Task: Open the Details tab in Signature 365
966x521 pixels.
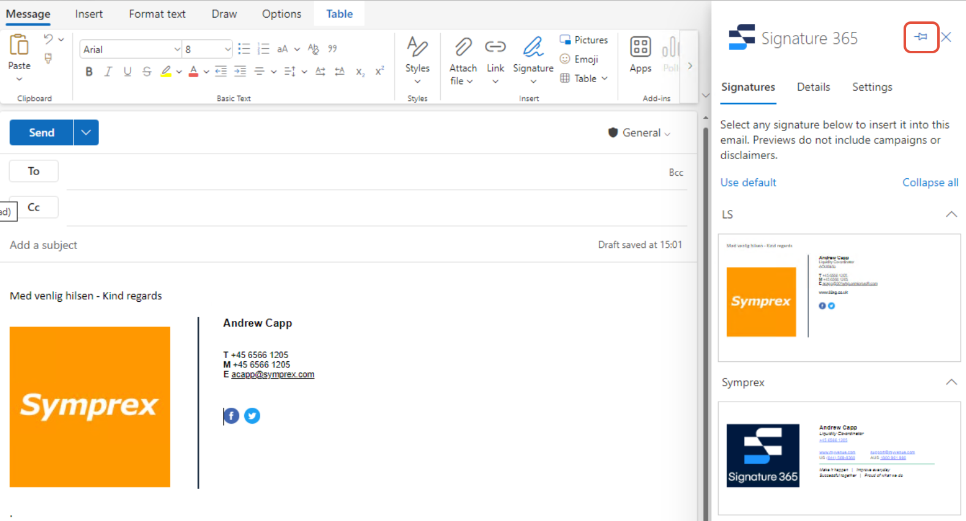Action: pos(814,87)
